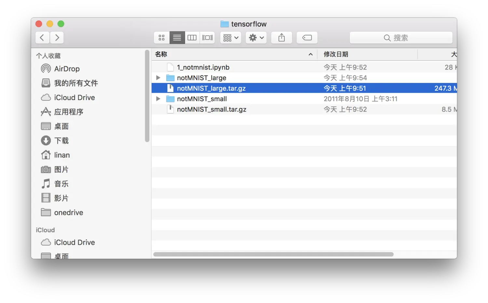Click the notMNIST_small.tar.gz archive icon
The width and height of the screenshot is (488, 303).
pos(170,109)
